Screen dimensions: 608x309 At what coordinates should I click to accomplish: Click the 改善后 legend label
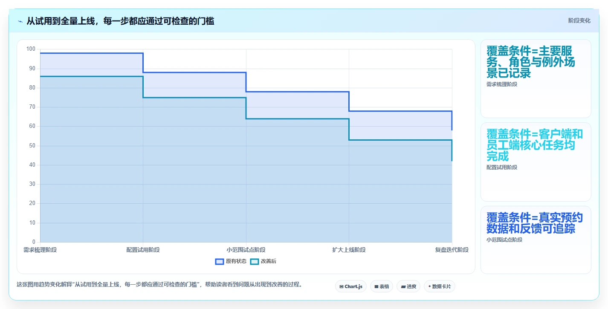tap(269, 261)
